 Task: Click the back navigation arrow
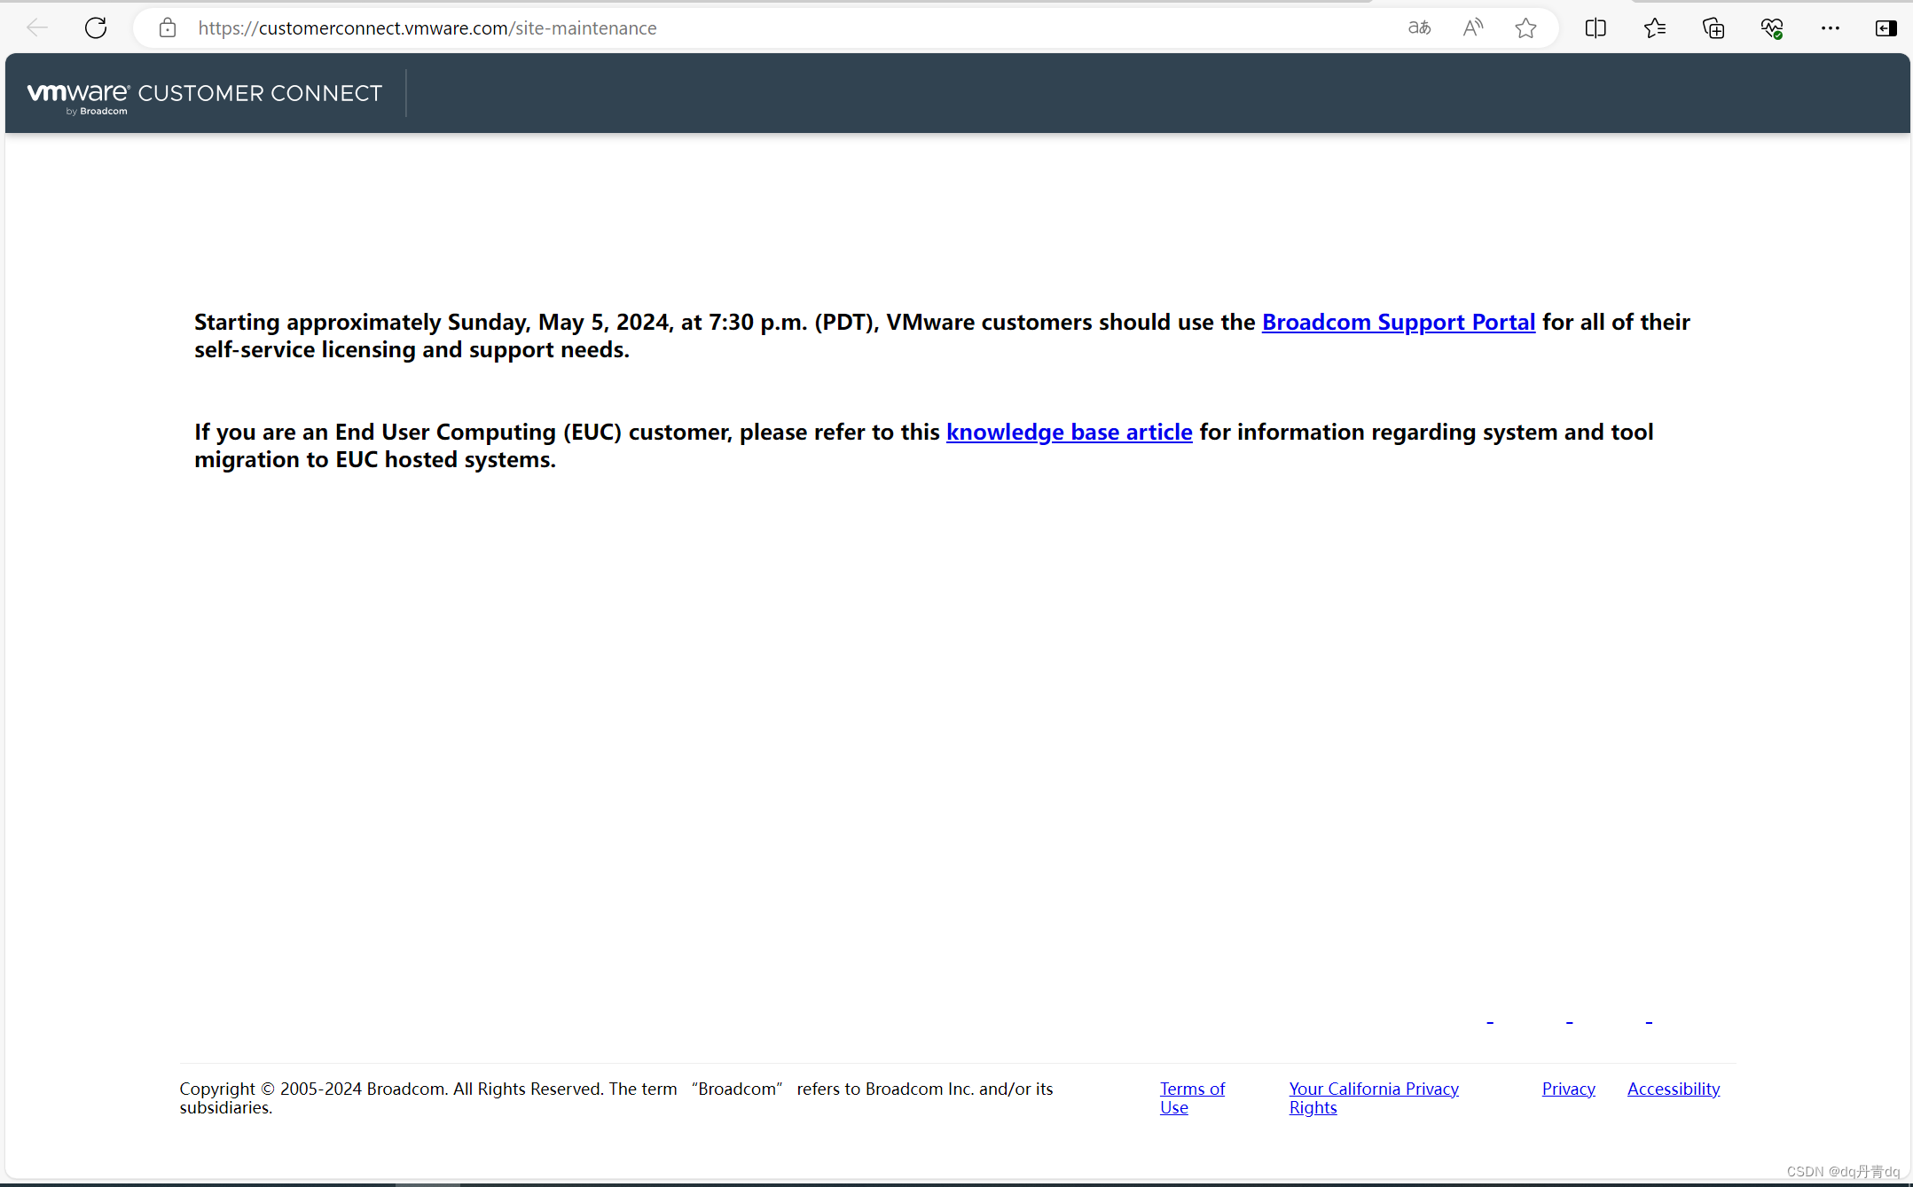click(37, 28)
